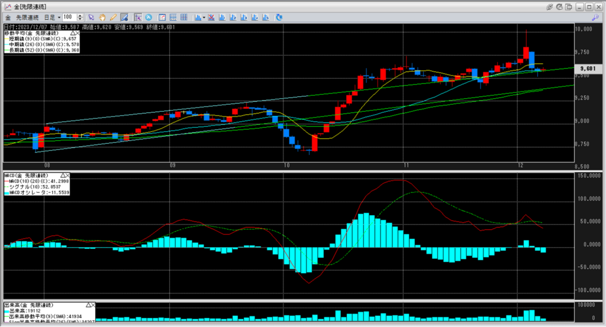The height and width of the screenshot is (327, 606).
Task: Load chart template 5 icon
Action: point(265,17)
